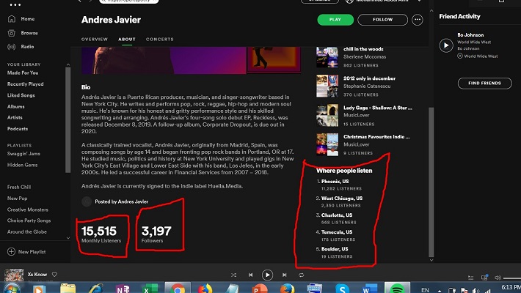Open Liked Songs in library
The height and width of the screenshot is (293, 521).
click(x=23, y=95)
